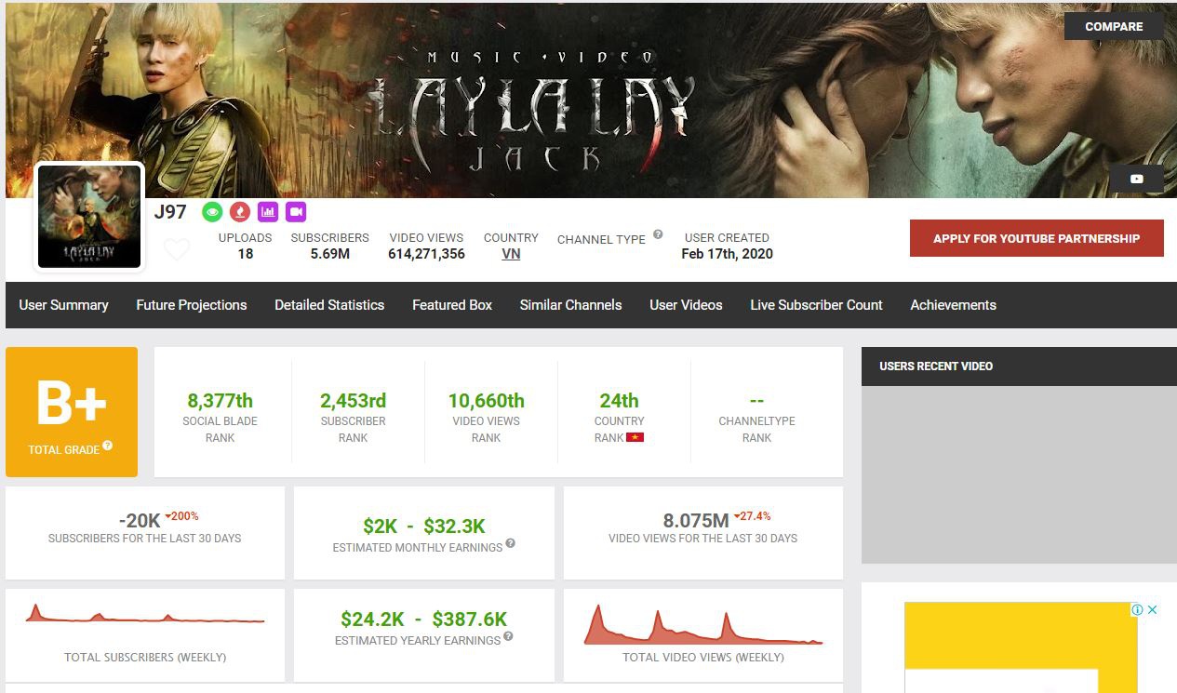Click the Vietnam flag next to Country Rank
Image resolution: width=1177 pixels, height=693 pixels.
[x=635, y=437]
